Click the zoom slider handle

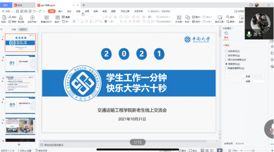tap(253, 151)
